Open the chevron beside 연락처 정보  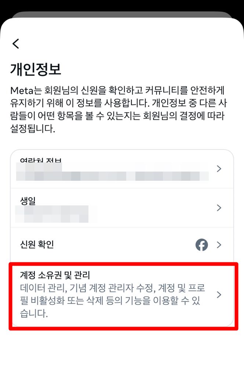point(219,169)
